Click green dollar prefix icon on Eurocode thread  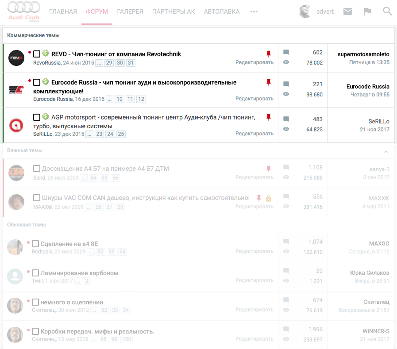tap(46, 81)
